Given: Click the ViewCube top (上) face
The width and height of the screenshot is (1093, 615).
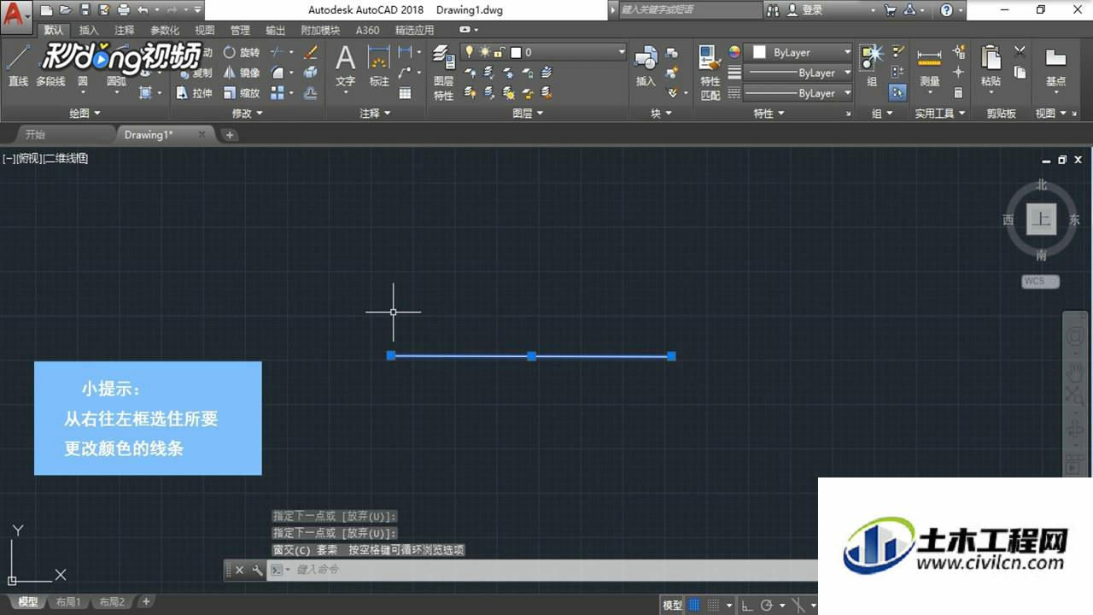Looking at the screenshot, I should click(x=1041, y=219).
